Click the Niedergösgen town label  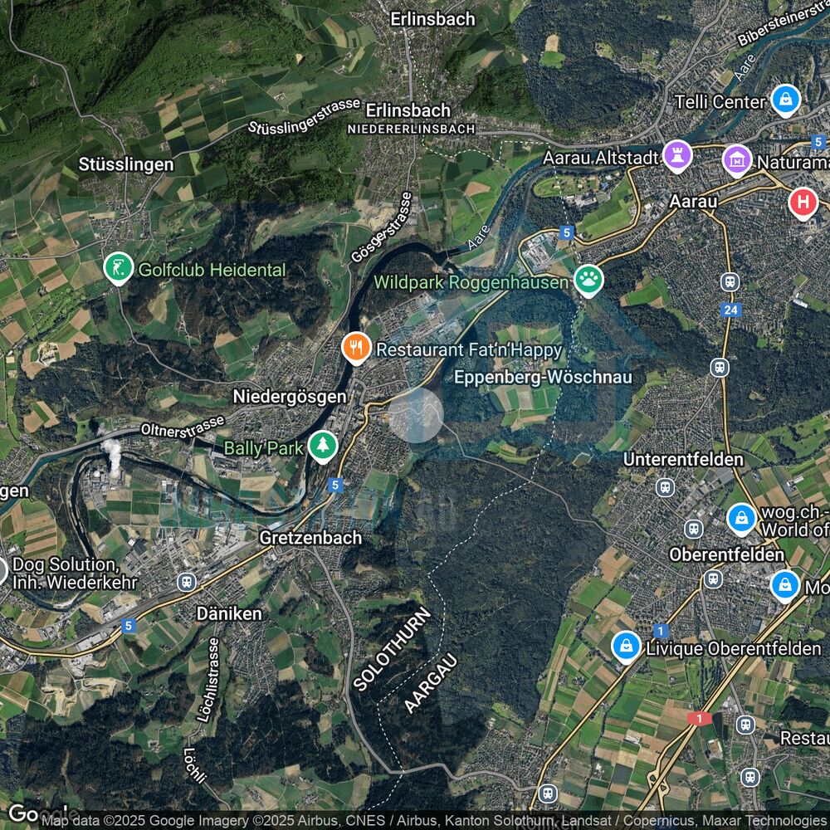288,396
